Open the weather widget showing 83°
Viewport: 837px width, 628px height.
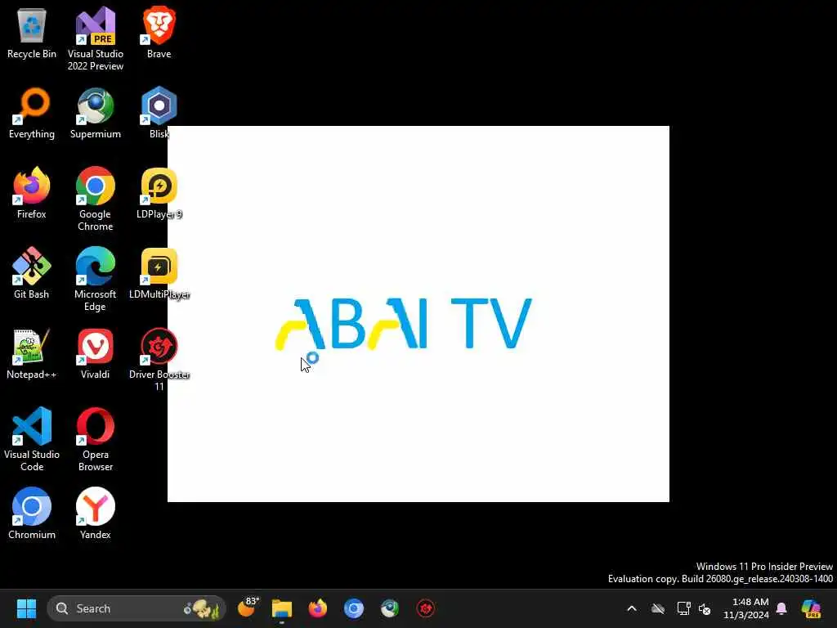coord(248,608)
